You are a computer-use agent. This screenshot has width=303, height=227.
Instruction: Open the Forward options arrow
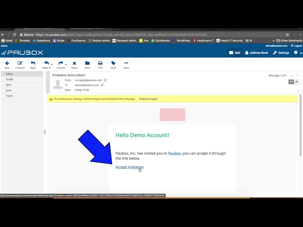66,64
